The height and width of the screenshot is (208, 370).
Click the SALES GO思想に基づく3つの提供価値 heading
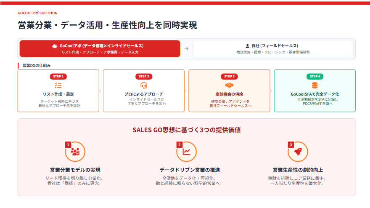[x=187, y=130]
